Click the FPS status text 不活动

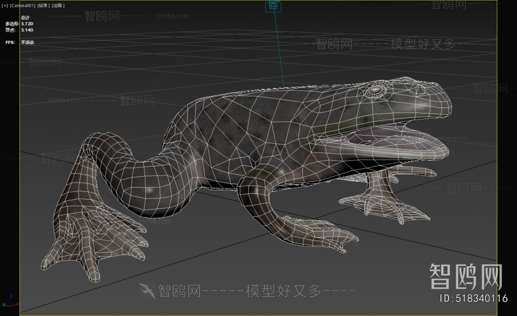pos(27,42)
